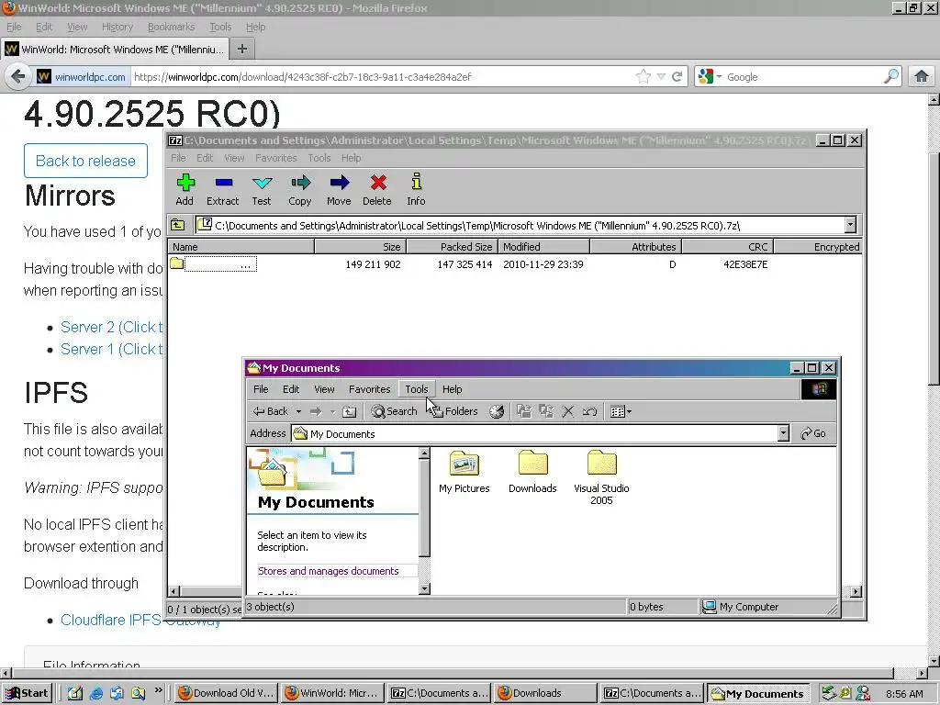Reload the page in Firefox
Viewport: 940px width, 705px height.
coord(677,77)
